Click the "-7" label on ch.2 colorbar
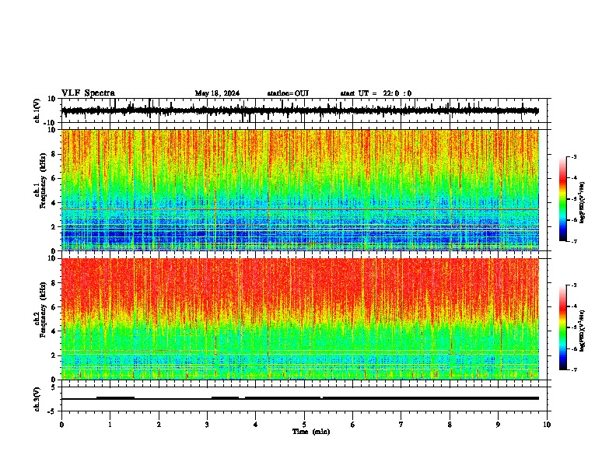This screenshot has height=476, width=616. pyautogui.click(x=574, y=370)
